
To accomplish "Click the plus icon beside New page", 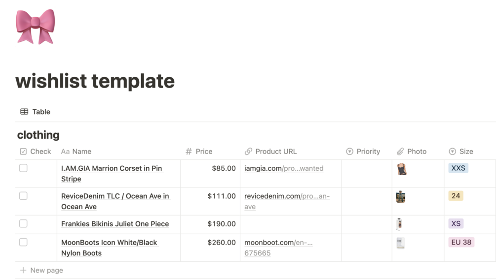I will (x=23, y=270).
